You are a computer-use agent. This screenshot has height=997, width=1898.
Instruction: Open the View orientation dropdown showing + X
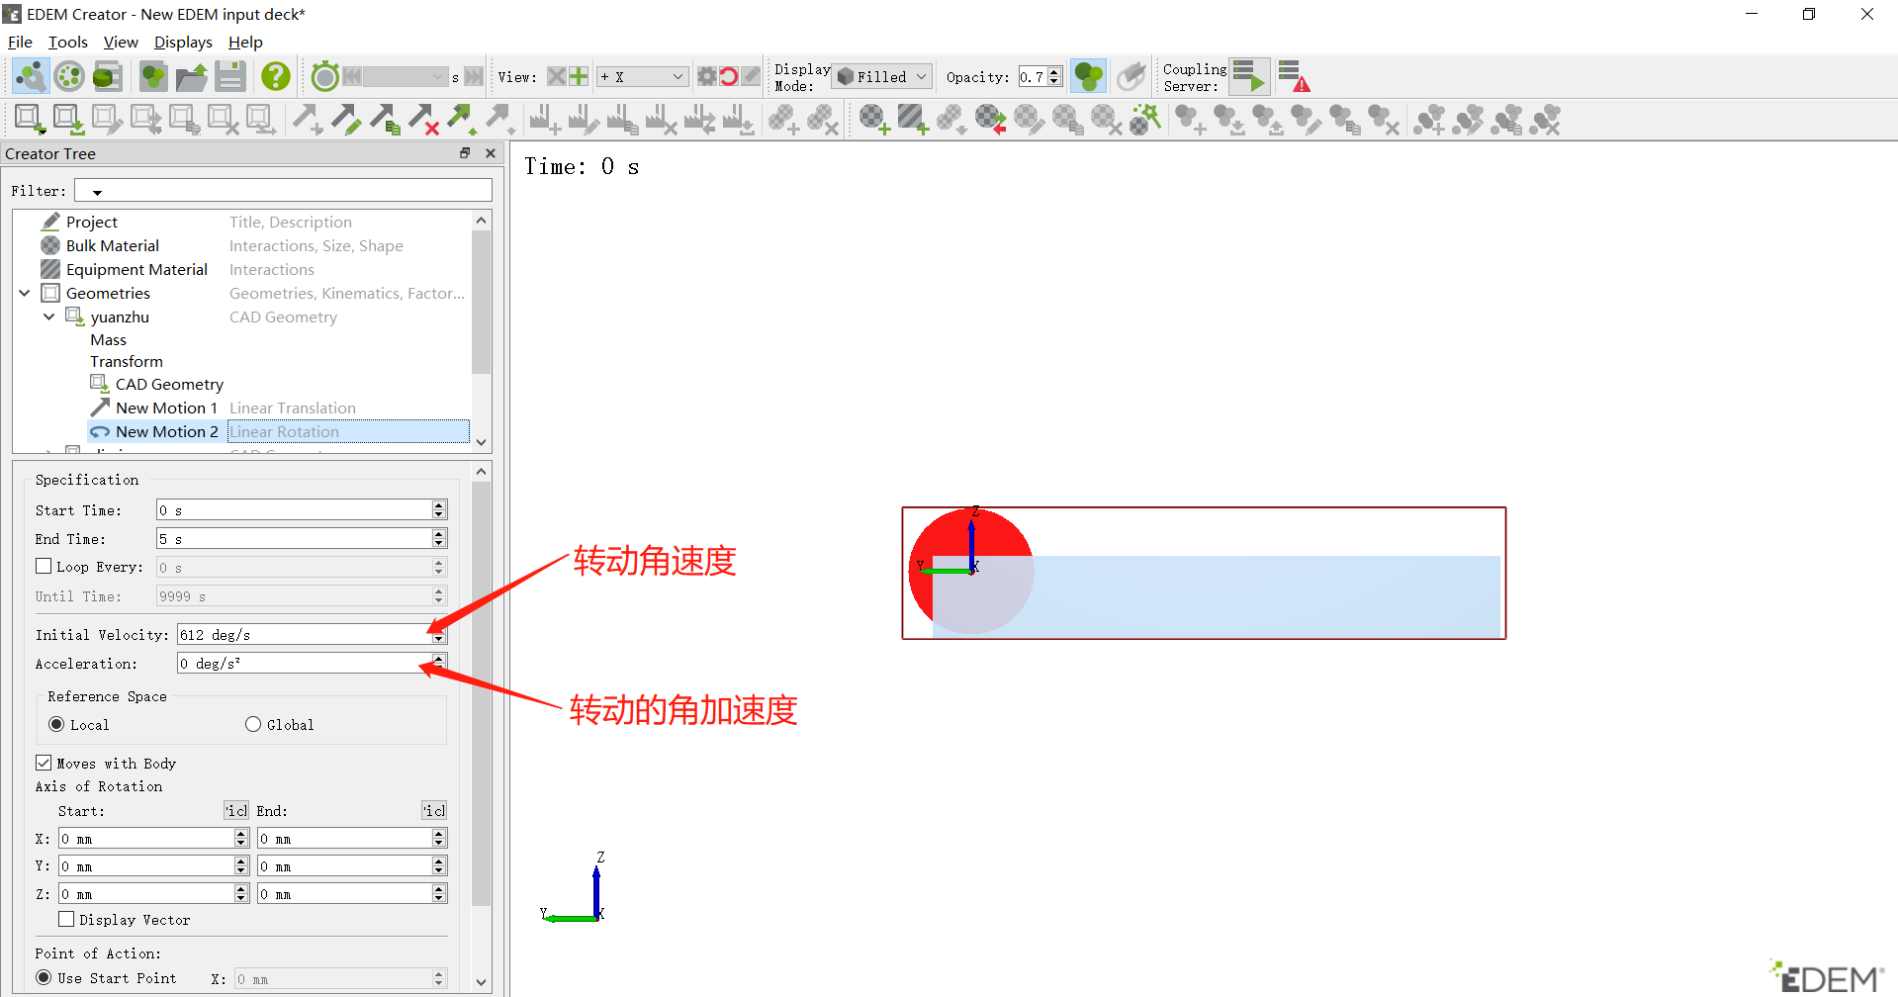click(x=641, y=75)
